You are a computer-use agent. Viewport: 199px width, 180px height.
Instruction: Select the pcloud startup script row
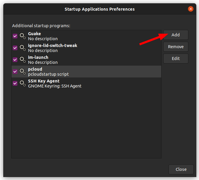(x=86, y=72)
